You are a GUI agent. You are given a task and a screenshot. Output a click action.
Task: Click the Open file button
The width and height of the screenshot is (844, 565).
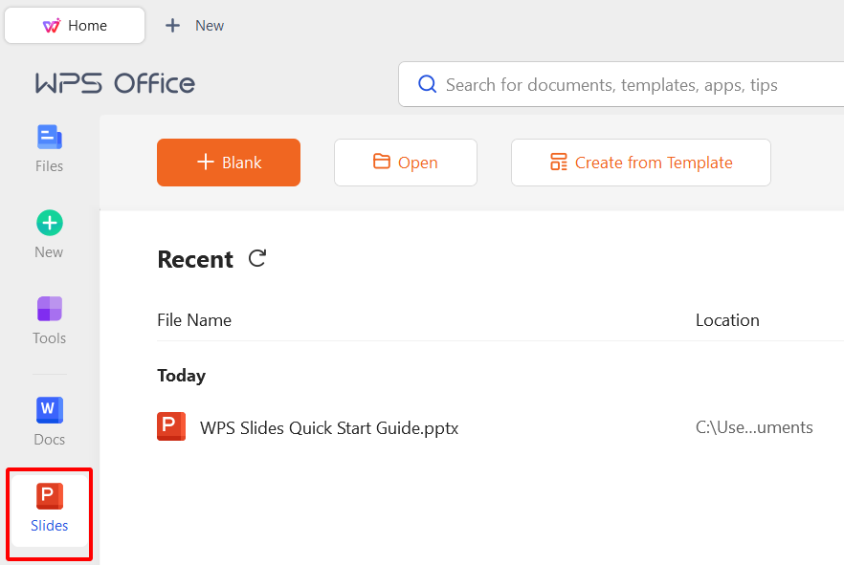[x=406, y=163]
